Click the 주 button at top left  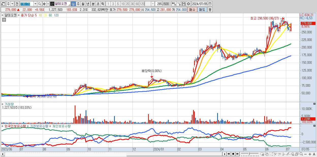click(8, 4)
